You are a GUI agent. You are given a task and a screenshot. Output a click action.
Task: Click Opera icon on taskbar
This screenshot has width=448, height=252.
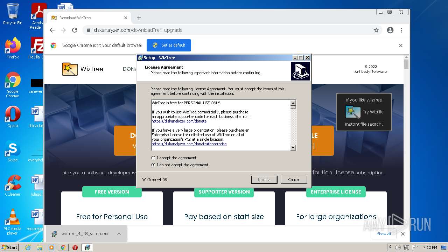(x=75, y=247)
